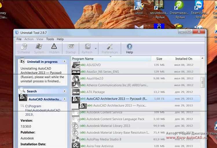
Task: Click the AutoCAD icon in details panel
Action: [23, 97]
